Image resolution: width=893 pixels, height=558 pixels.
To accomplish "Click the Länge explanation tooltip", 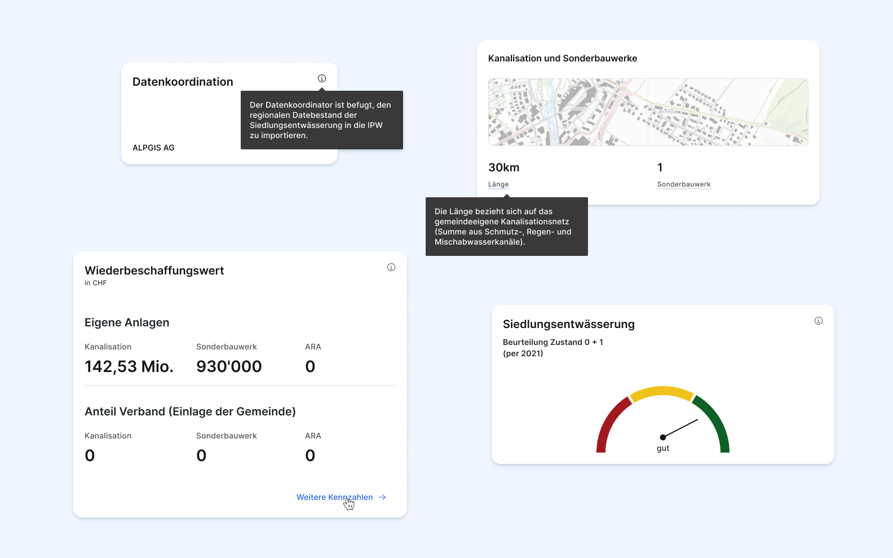I will pos(506,227).
